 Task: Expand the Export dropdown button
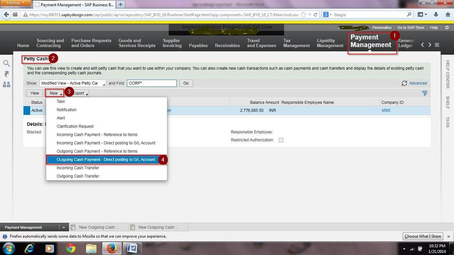coord(80,93)
